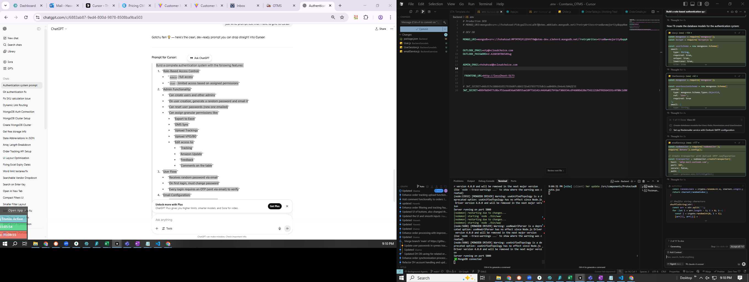This screenshot has height=282, width=749.
Task: Click the plus attach icon in ChatGPT composer
Action: (x=157, y=229)
